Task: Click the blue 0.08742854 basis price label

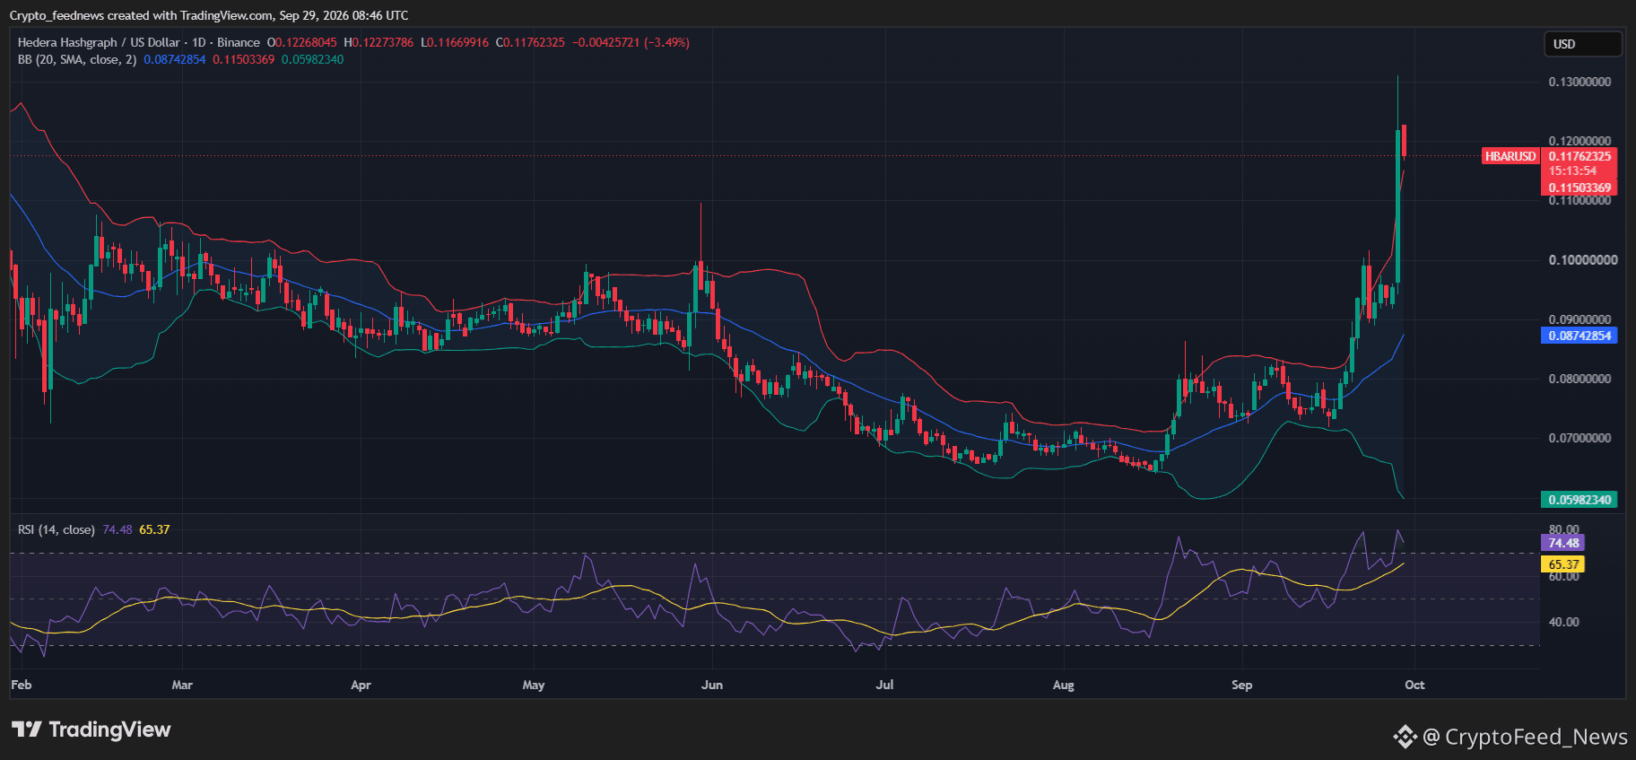Action: pyautogui.click(x=1579, y=336)
